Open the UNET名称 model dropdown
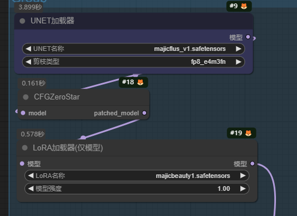 tap(133, 49)
